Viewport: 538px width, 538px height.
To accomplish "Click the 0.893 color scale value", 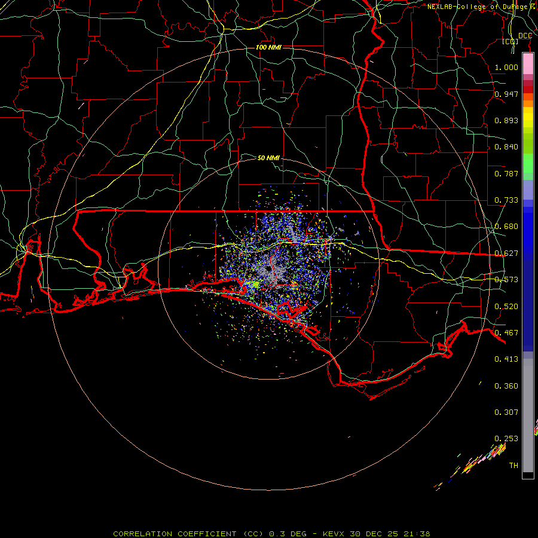I will coord(506,120).
